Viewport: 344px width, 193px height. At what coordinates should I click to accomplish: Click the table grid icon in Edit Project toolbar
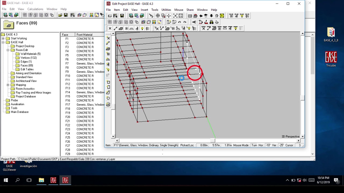(190, 16)
